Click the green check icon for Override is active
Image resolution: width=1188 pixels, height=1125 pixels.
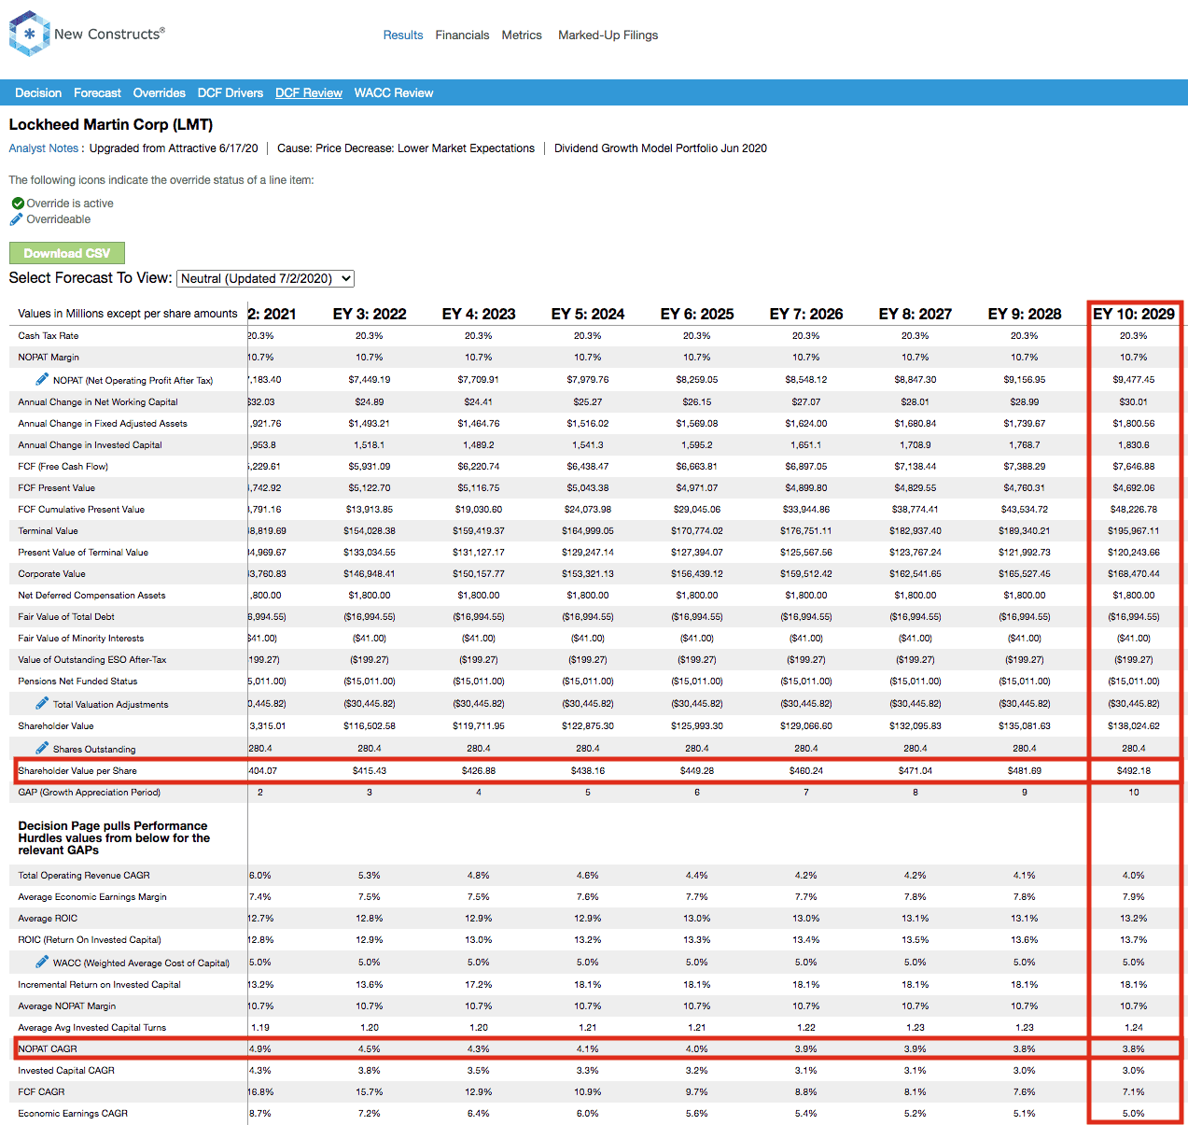click(x=18, y=204)
